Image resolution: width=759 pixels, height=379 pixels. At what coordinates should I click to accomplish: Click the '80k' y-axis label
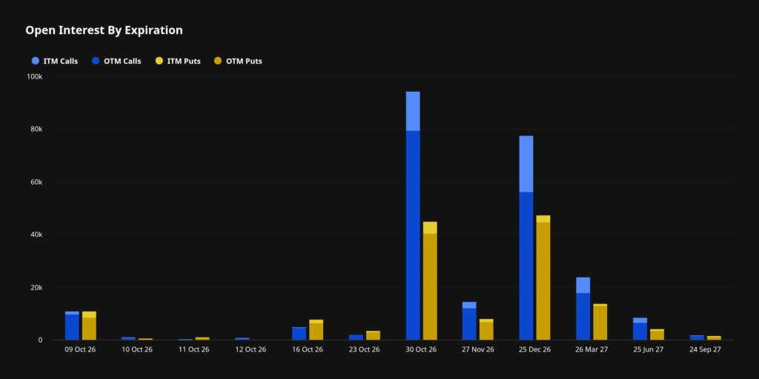pyautogui.click(x=37, y=129)
